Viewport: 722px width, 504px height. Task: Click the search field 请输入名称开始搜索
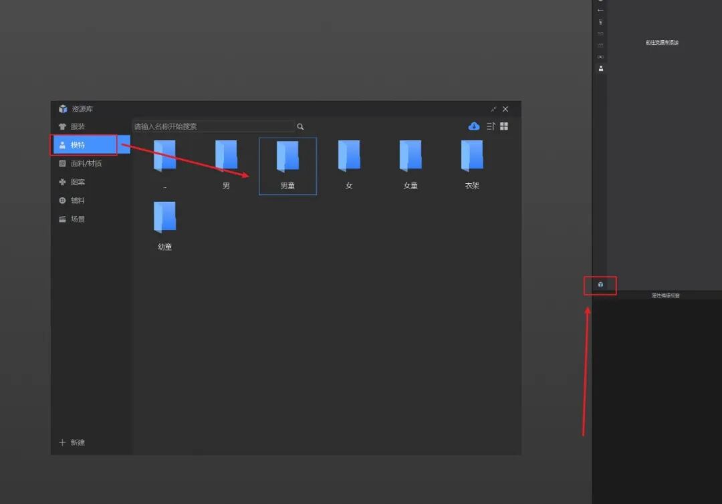coord(214,126)
